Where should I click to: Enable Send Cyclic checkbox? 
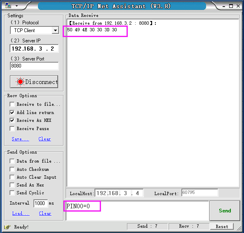click(x=12, y=193)
